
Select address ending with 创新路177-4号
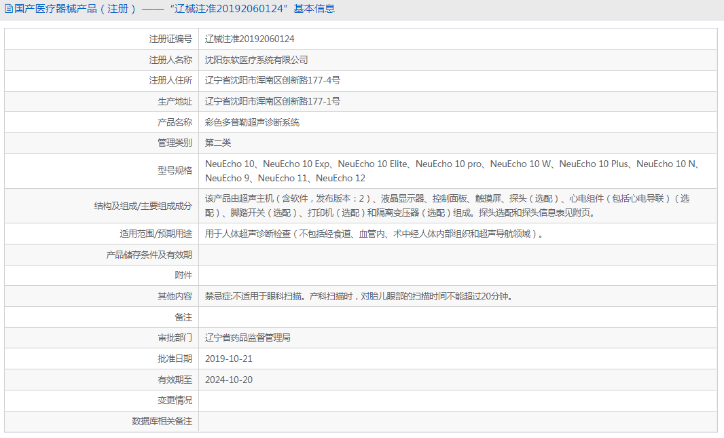(272, 80)
